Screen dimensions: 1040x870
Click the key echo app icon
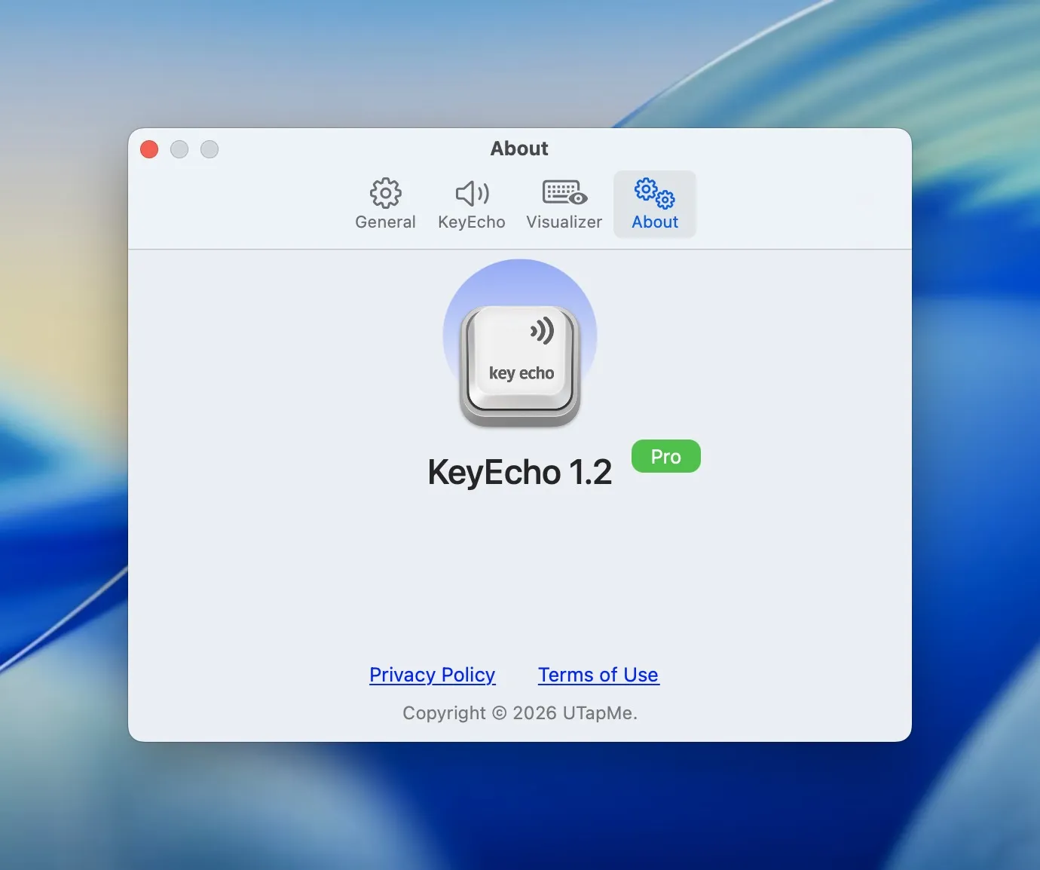click(520, 344)
